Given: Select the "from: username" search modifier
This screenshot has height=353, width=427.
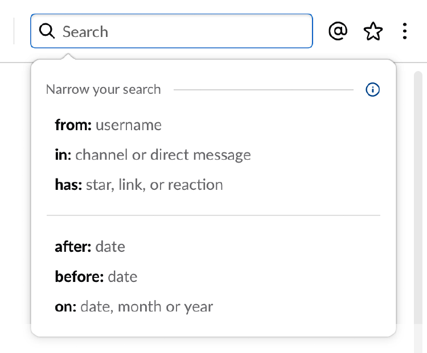Looking at the screenshot, I should point(108,125).
